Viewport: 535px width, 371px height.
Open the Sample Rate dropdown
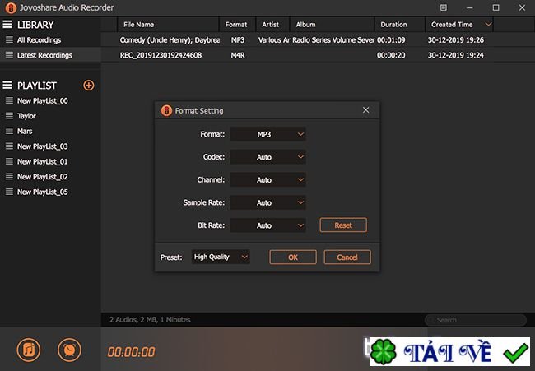(x=267, y=202)
